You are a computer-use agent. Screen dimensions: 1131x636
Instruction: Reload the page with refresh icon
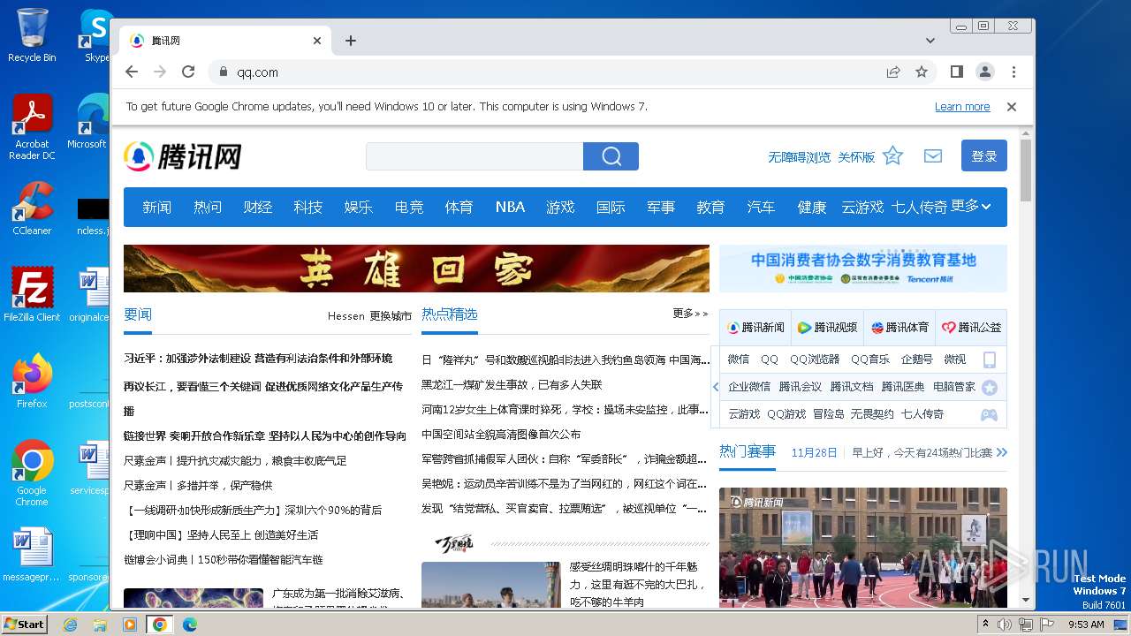point(188,72)
